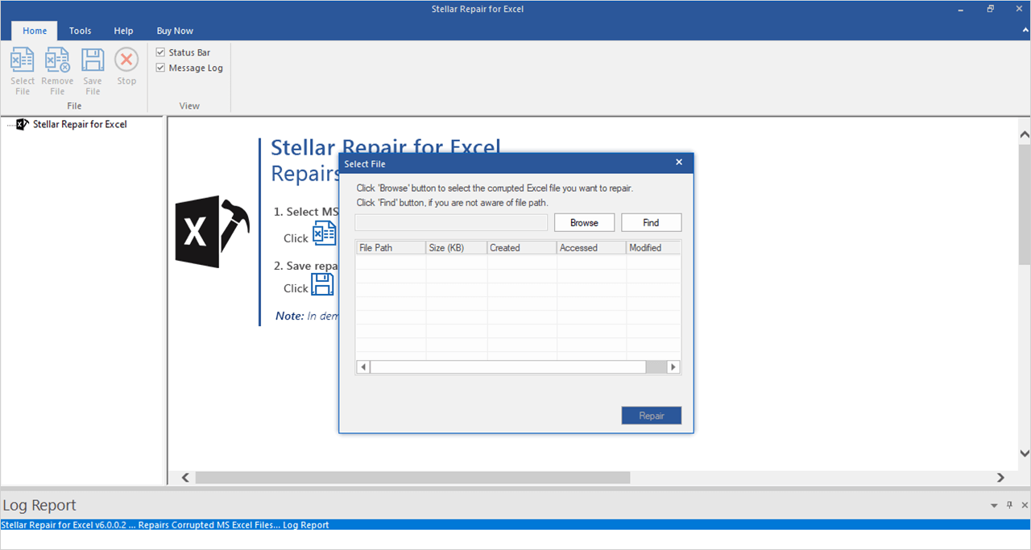Viewport: 1031px width, 550px height.
Task: Switch to the Tools tab
Action: (x=80, y=31)
